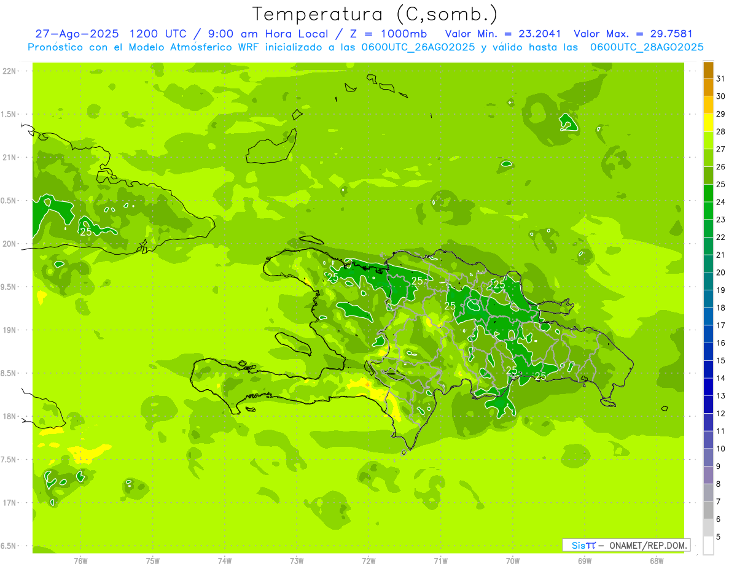Click the "6.5N" latitude label
The image size is (737, 569).
point(9,546)
